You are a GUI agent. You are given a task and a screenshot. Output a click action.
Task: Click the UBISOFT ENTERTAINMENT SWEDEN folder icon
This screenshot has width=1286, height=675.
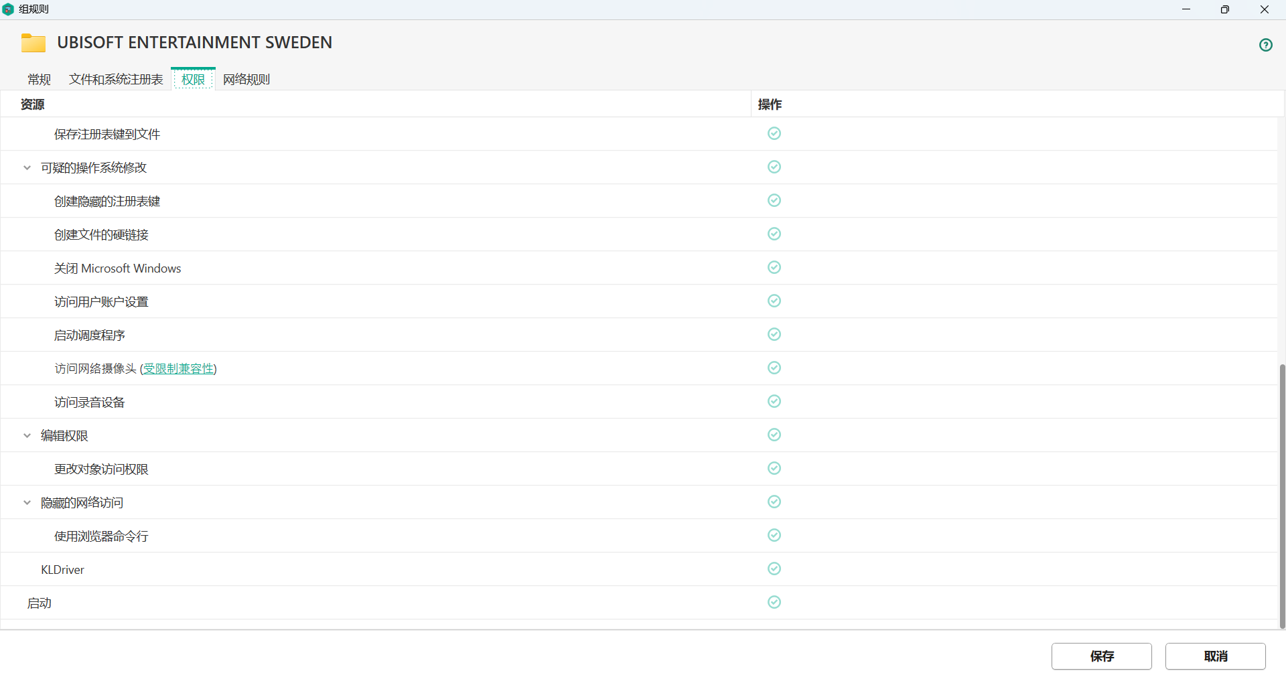pyautogui.click(x=33, y=43)
